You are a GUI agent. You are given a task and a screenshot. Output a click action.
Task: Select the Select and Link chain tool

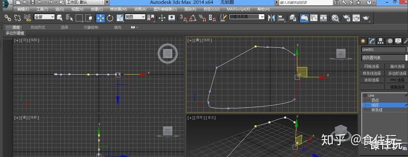click(x=8, y=18)
